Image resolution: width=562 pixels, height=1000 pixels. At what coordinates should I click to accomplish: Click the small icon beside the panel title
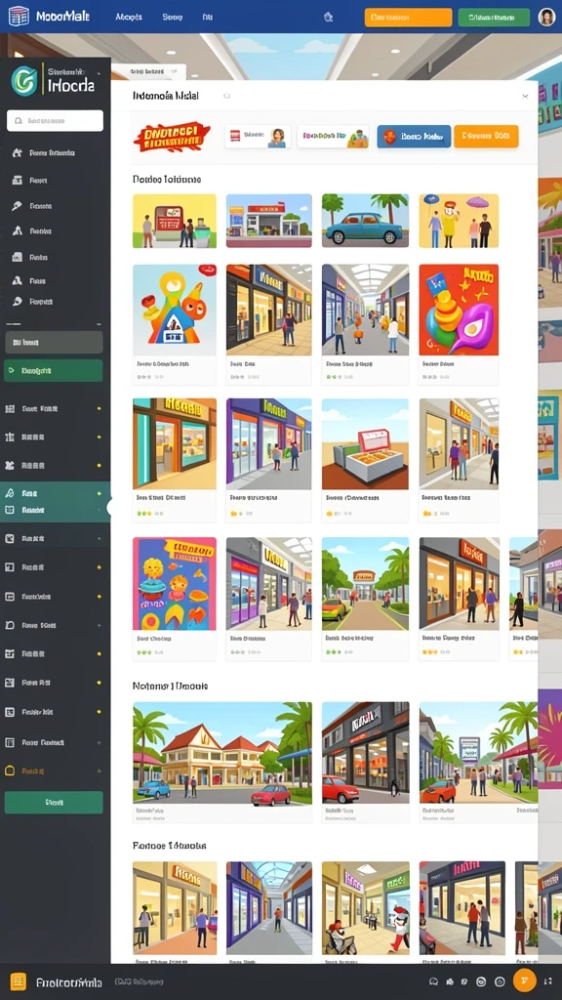pyautogui.click(x=226, y=97)
